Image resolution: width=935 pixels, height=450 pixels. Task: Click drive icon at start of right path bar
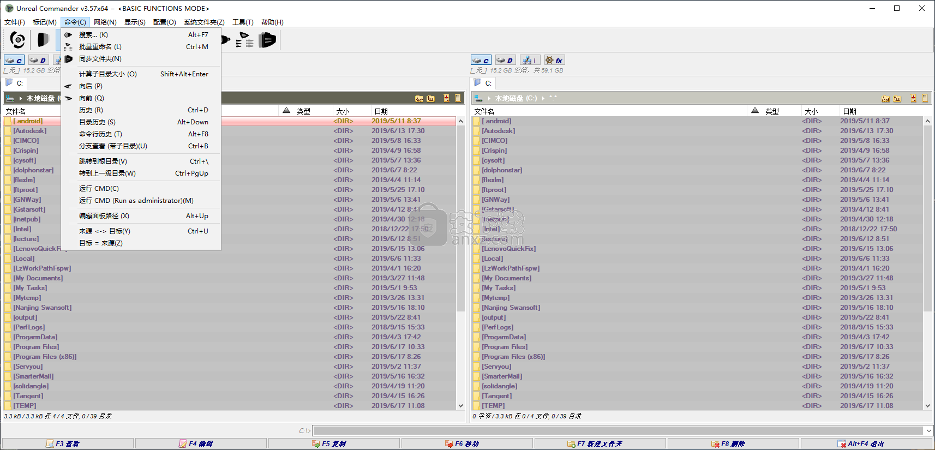(x=478, y=98)
